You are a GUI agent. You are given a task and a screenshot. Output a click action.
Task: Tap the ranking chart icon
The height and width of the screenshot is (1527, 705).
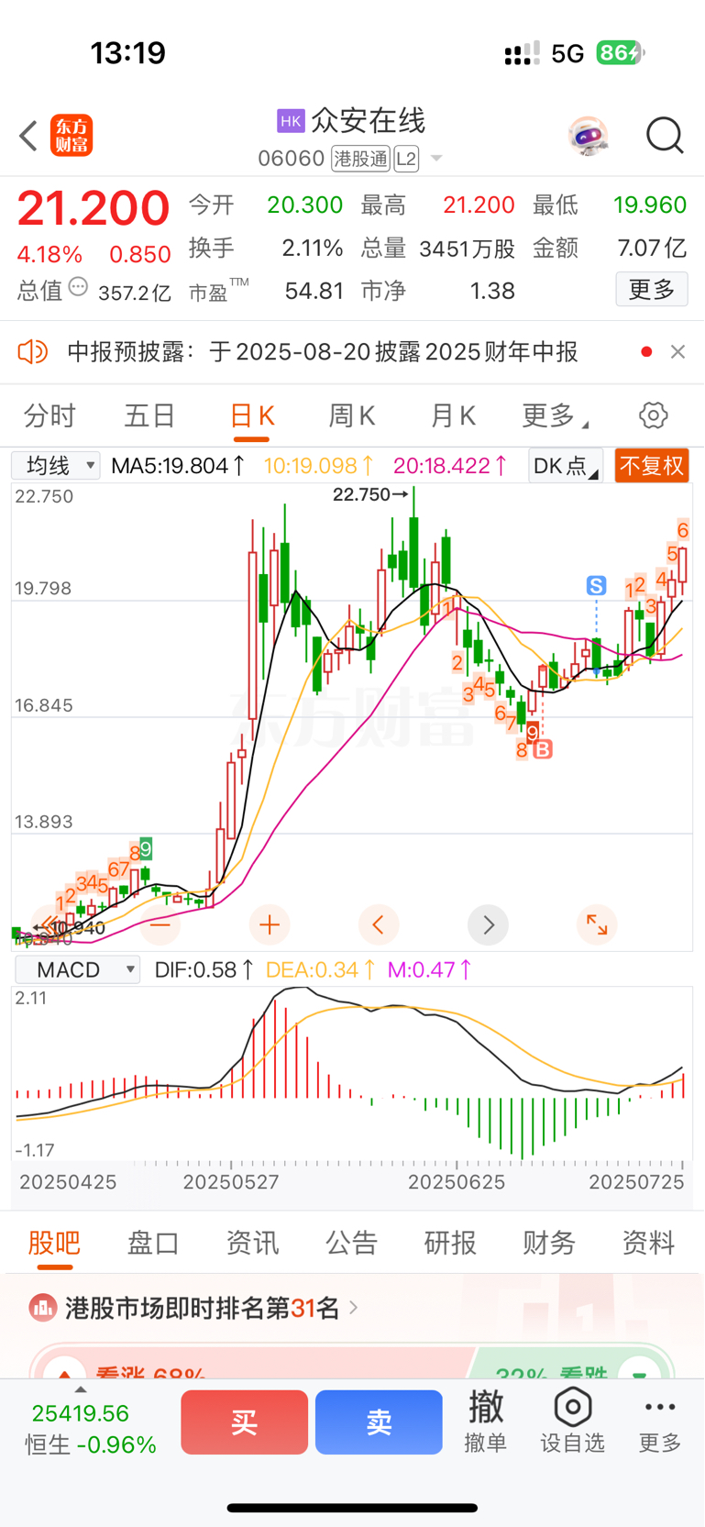[x=42, y=1308]
